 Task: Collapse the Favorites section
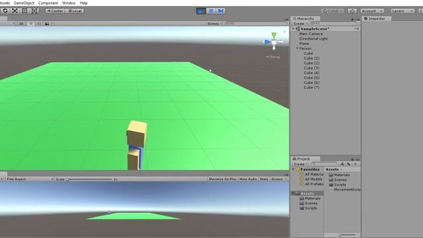[x=293, y=169]
